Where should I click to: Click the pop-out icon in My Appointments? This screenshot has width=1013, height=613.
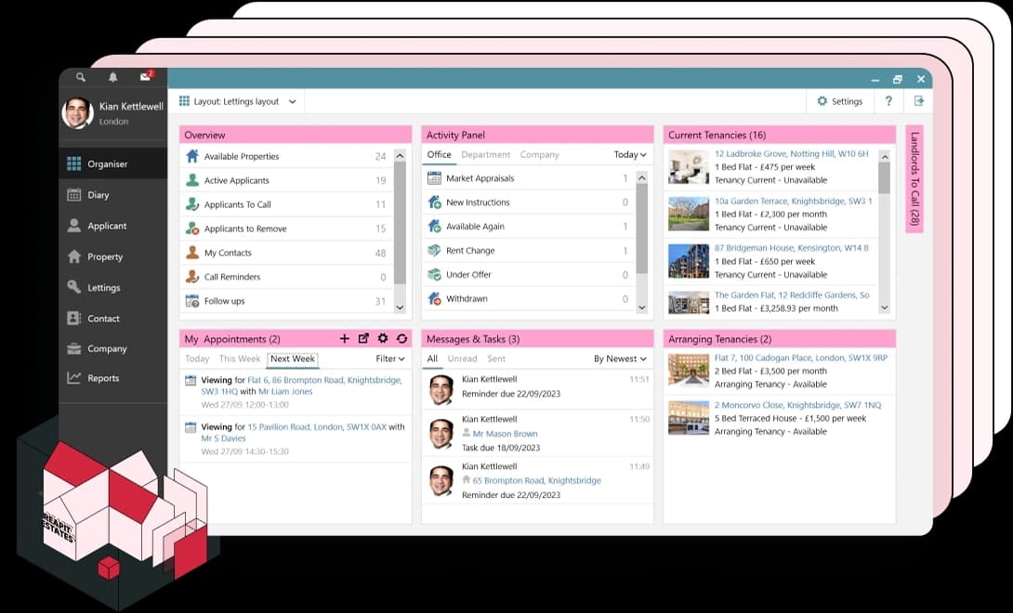363,338
